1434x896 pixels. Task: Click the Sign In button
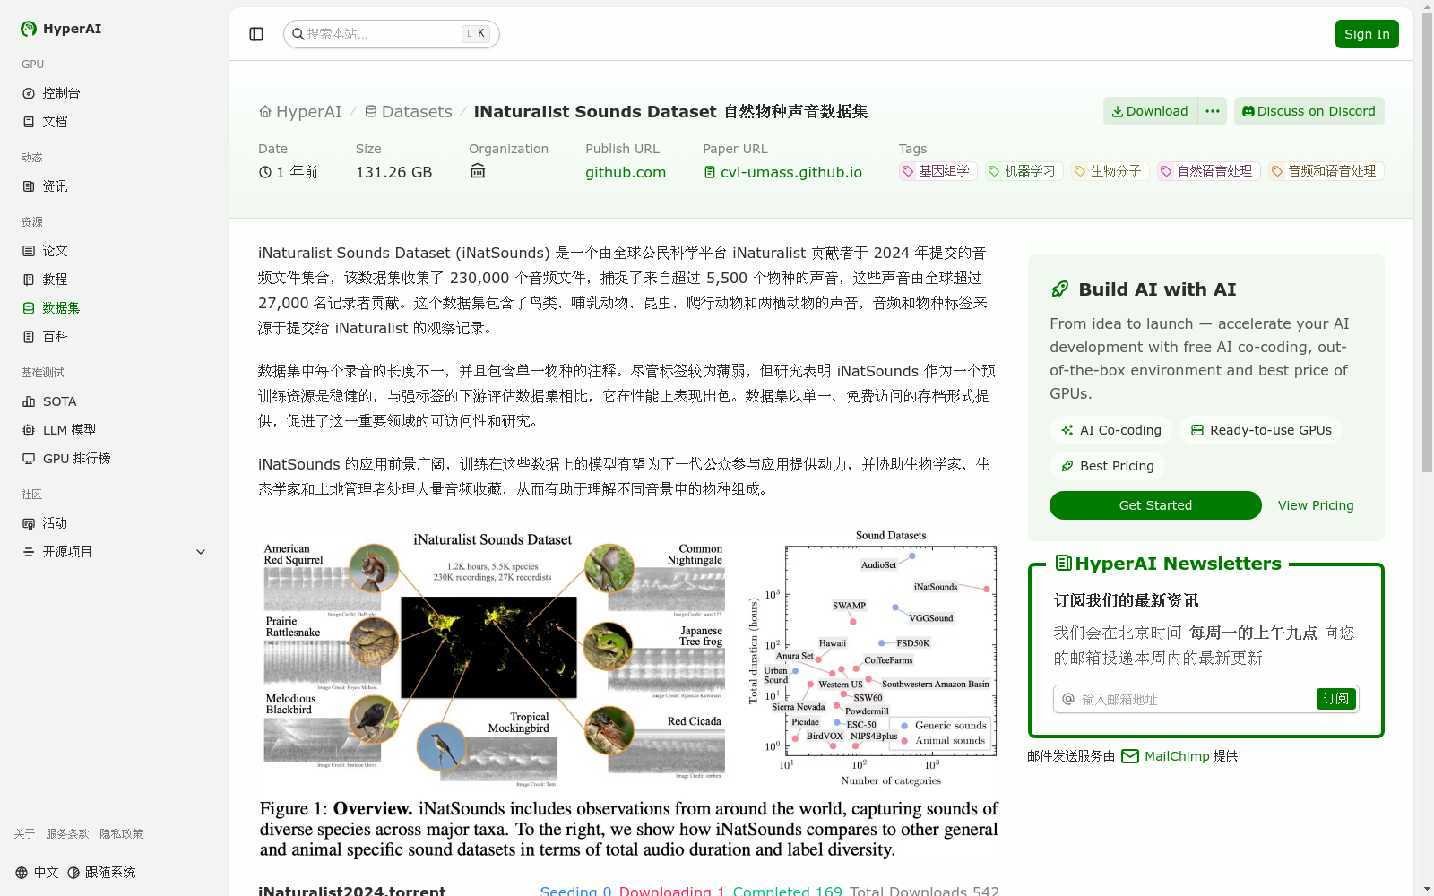[x=1367, y=34]
